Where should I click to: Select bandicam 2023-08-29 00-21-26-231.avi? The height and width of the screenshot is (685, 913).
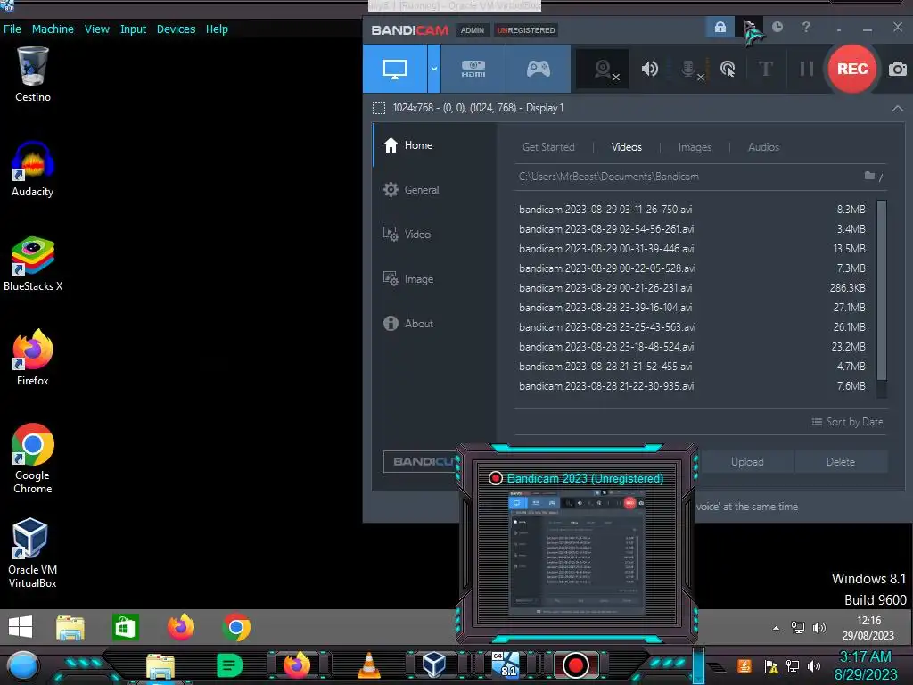692,288
